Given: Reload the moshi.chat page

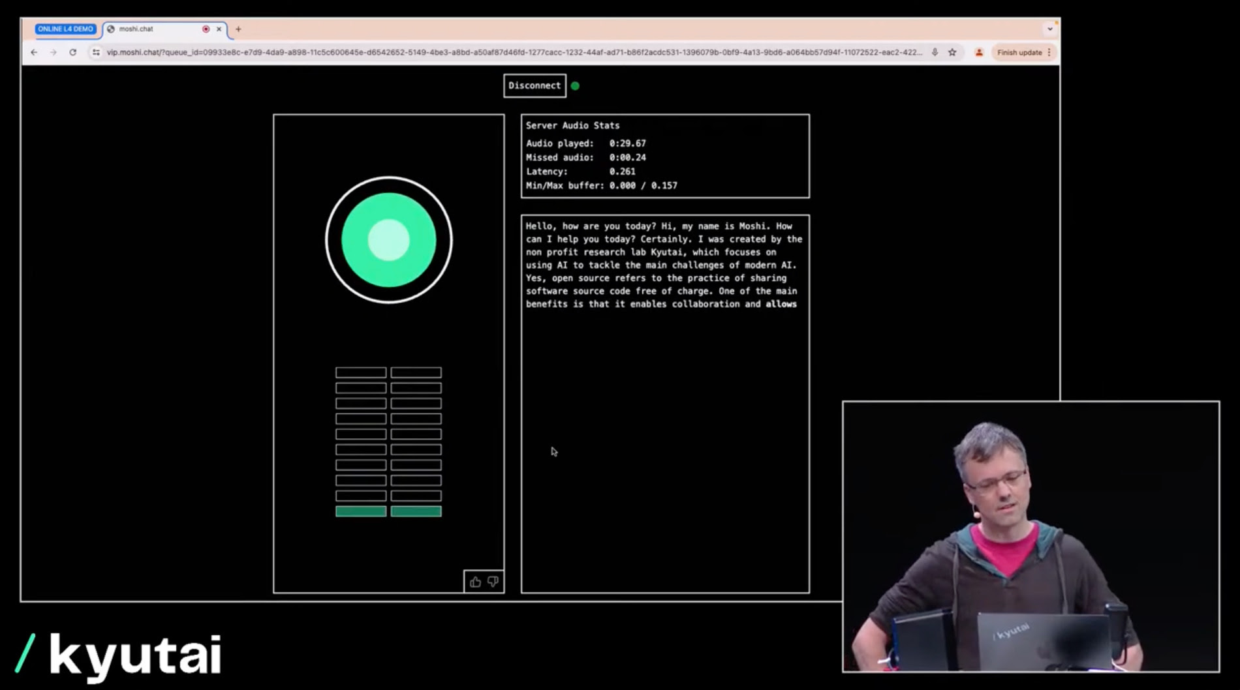Looking at the screenshot, I should 72,52.
